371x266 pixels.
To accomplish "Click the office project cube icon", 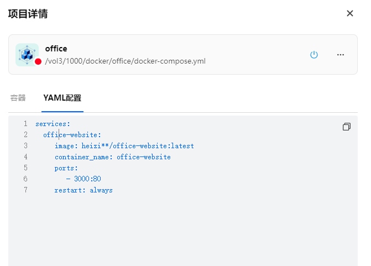I will point(27,54).
